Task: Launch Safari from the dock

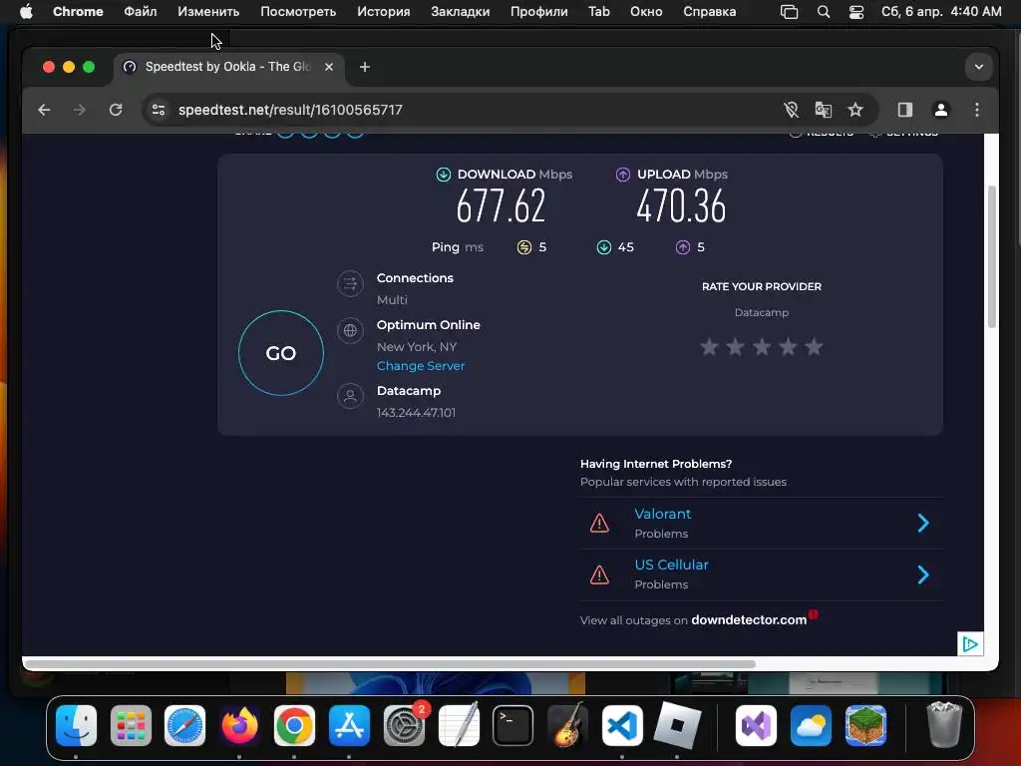Action: pos(184,726)
